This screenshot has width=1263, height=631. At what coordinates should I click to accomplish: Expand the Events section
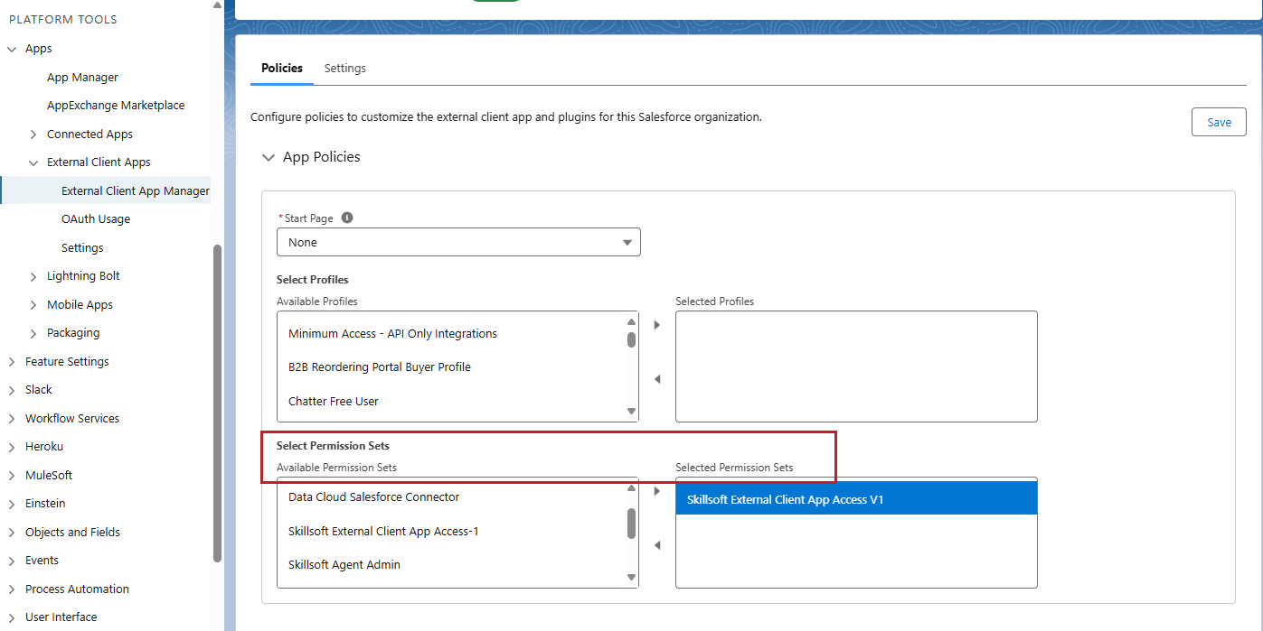(x=12, y=561)
